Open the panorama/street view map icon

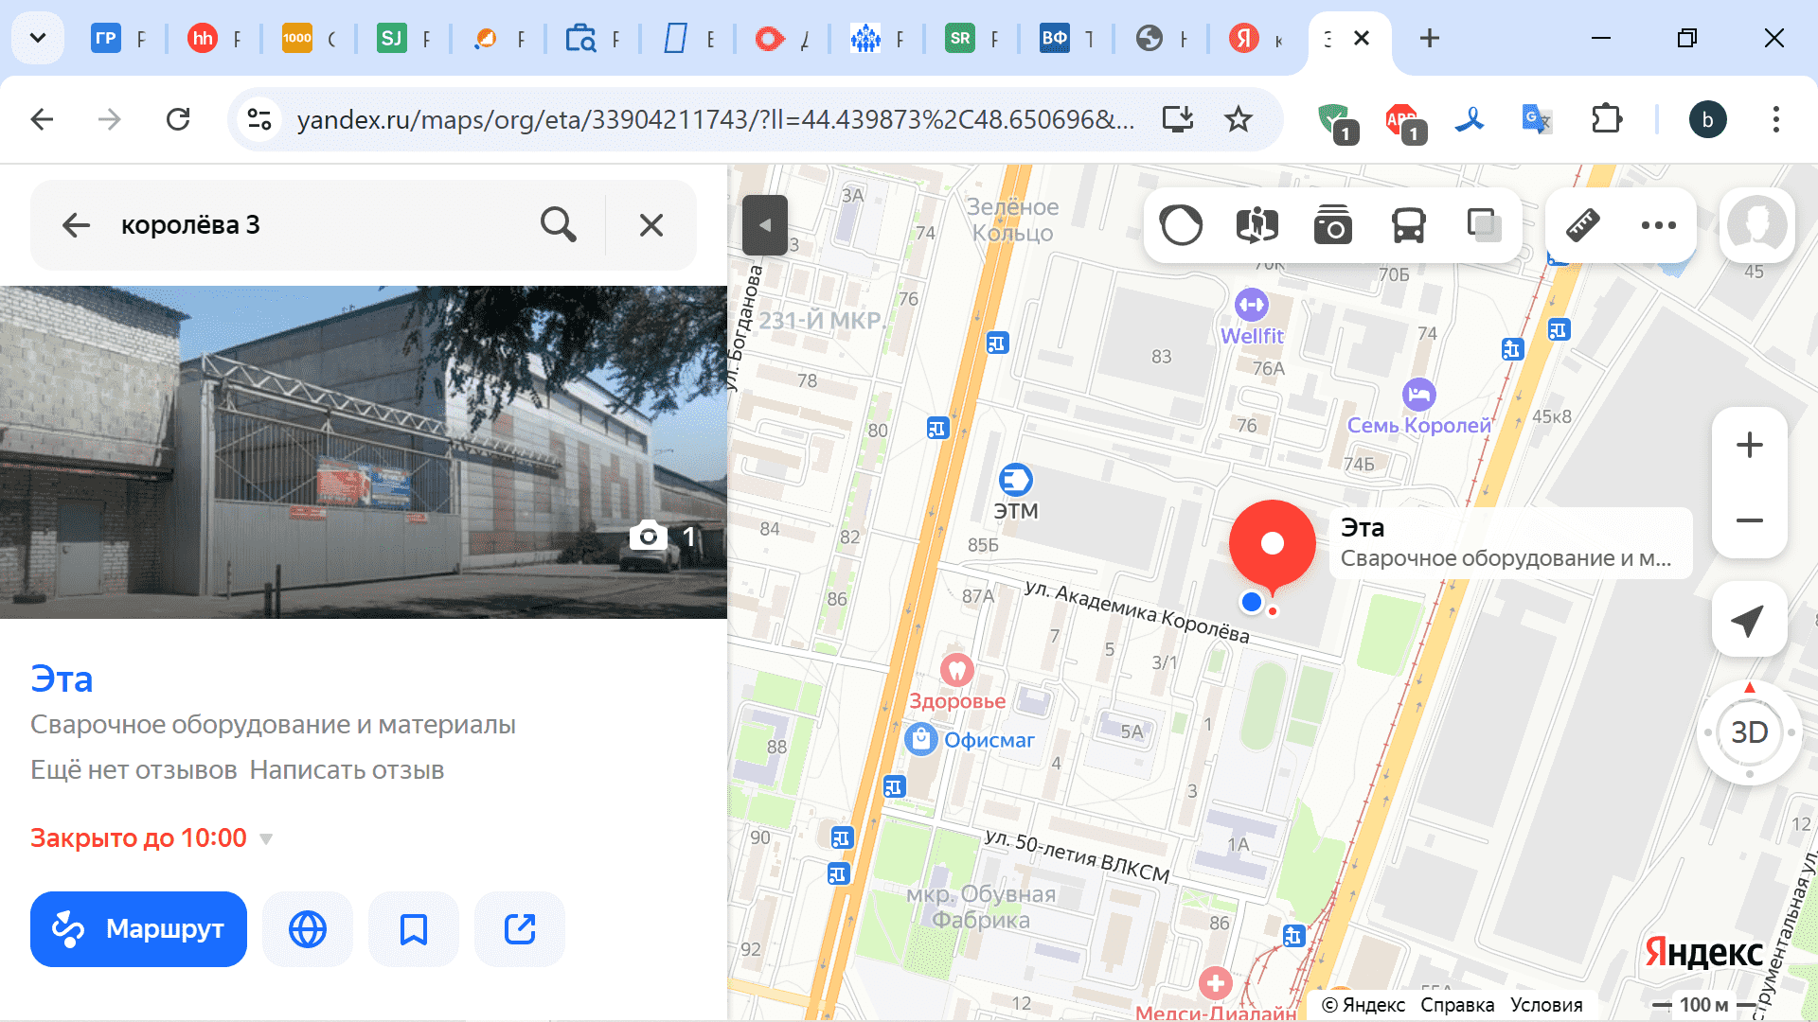click(x=1257, y=225)
